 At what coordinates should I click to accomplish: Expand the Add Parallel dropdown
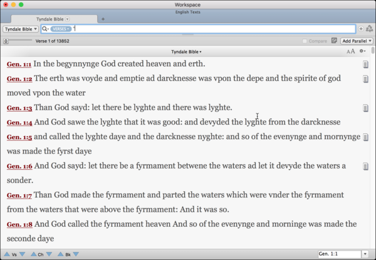click(x=357, y=41)
